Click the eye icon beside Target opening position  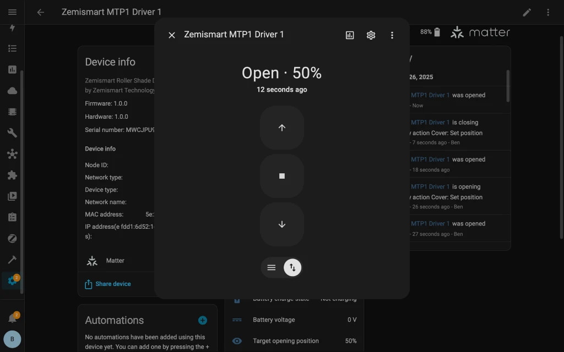pos(237,341)
